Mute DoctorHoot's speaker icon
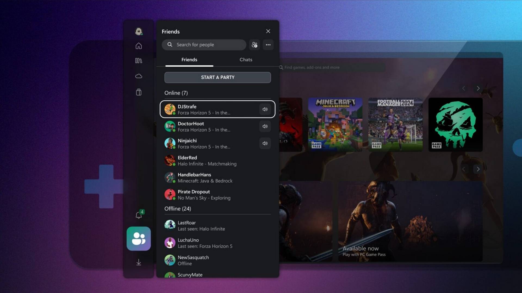 265,126
